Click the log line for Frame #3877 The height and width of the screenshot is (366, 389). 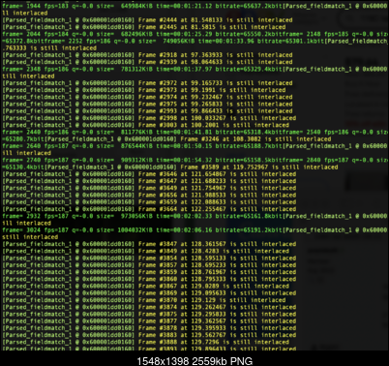[149, 321]
